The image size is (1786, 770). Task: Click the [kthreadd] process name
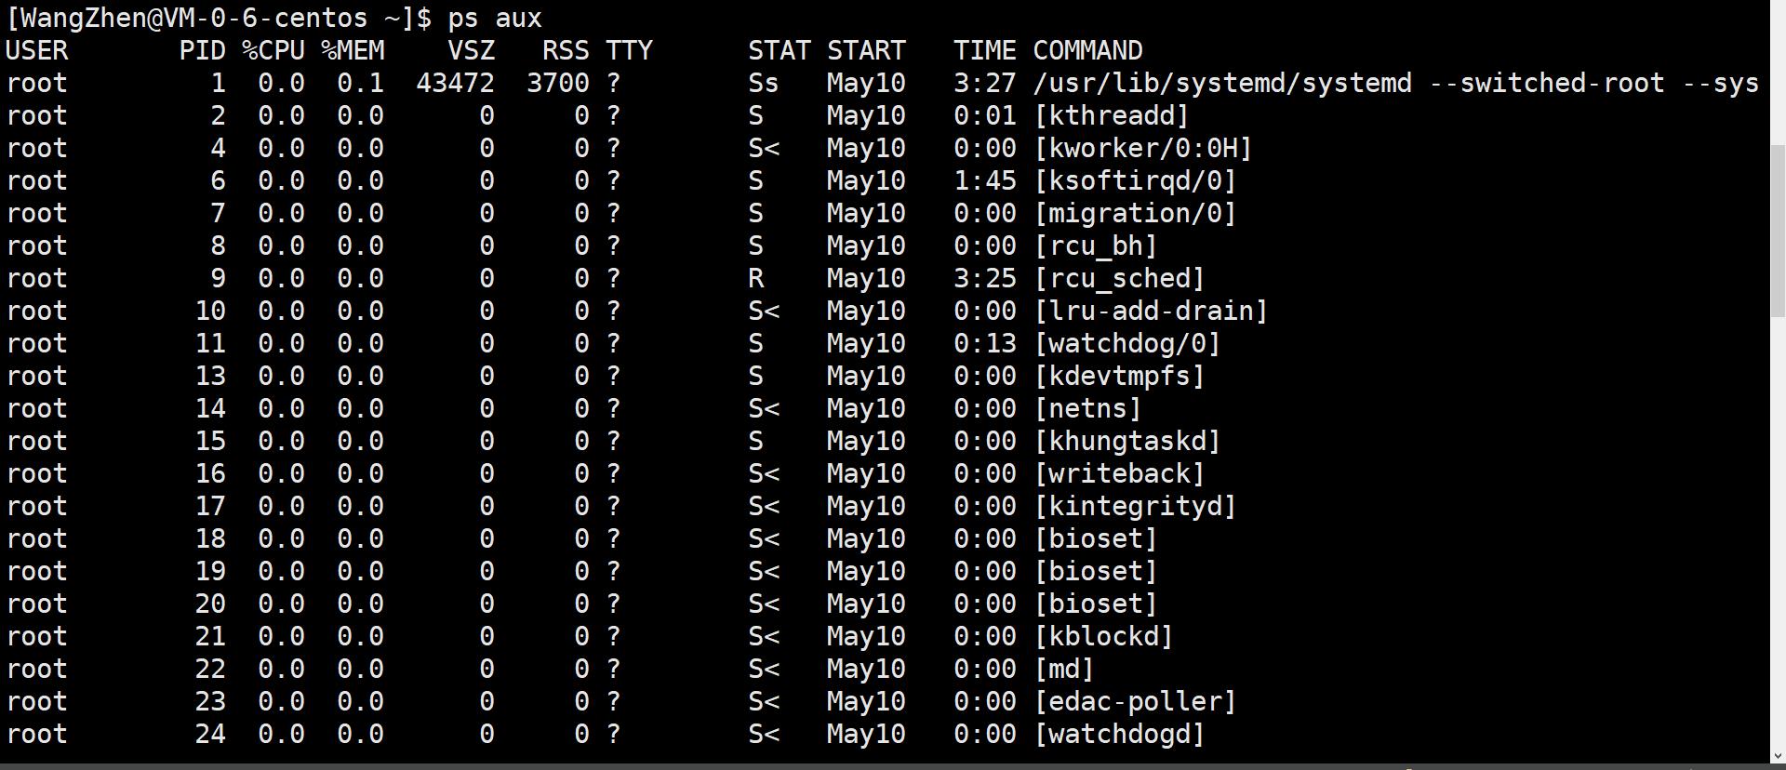click(1112, 115)
